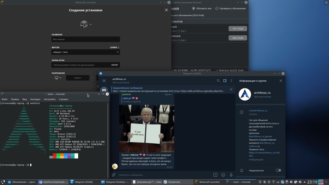The height and width of the screenshot is (185, 329).
Task: Open Telegram chat three-dots menu
Action: tap(231, 81)
